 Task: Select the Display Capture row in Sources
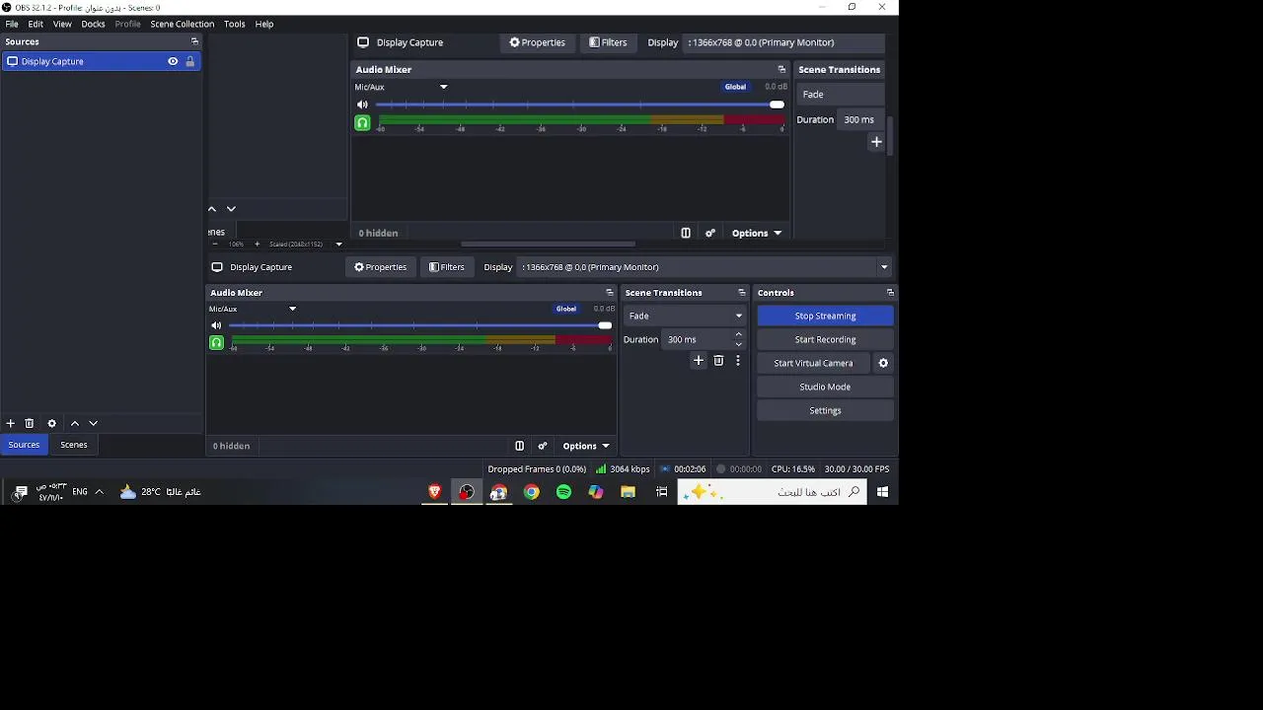101,61
